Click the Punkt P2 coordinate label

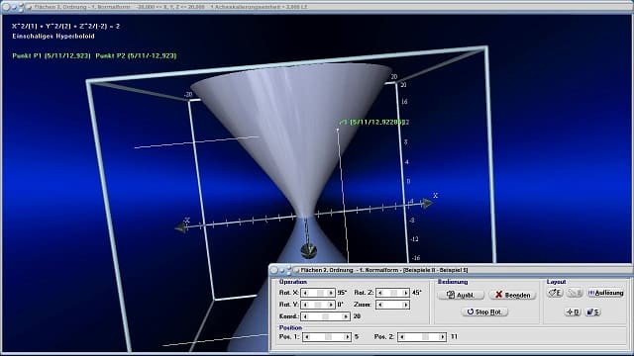coord(136,55)
